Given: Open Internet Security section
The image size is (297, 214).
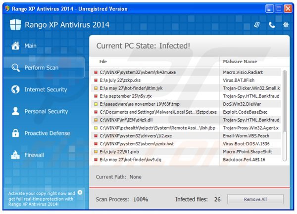Looking at the screenshot, I should click(x=46, y=89).
